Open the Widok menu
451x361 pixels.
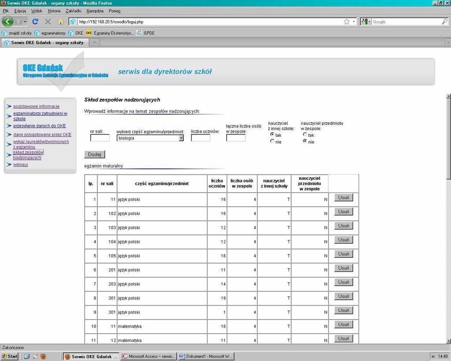coord(37,11)
